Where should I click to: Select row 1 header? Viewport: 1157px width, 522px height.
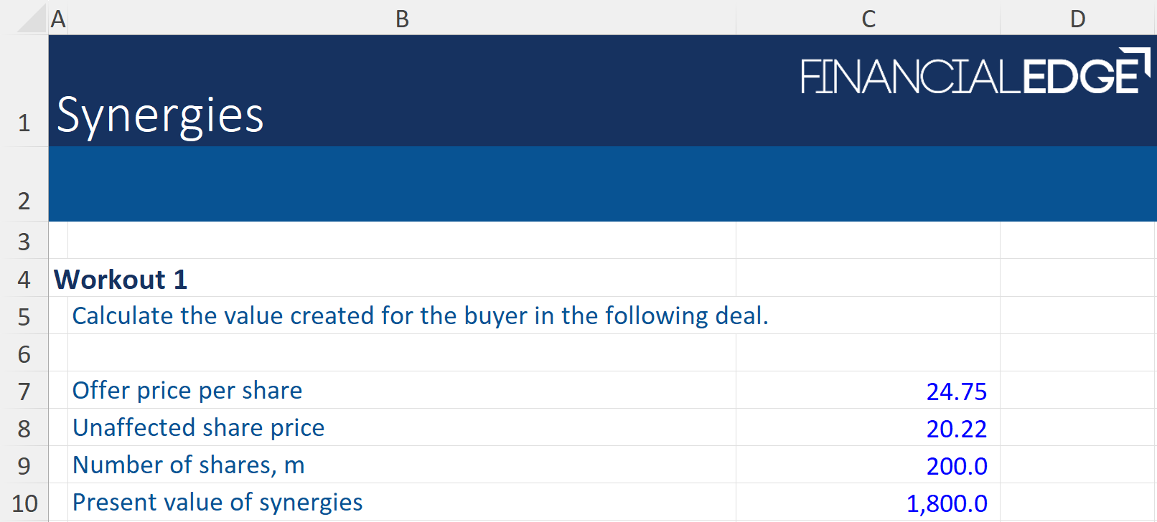(x=24, y=123)
